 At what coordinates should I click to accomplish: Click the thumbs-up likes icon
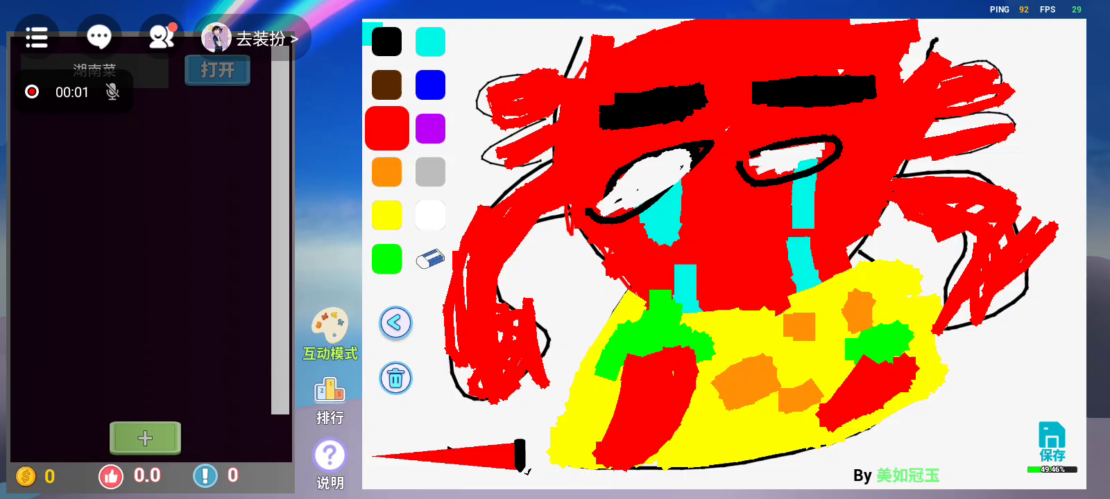point(111,476)
